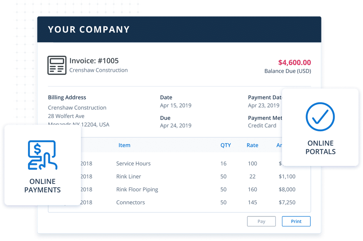Screen dimensions: 363x241
Task: Click the Rate column header
Action: [x=252, y=145]
